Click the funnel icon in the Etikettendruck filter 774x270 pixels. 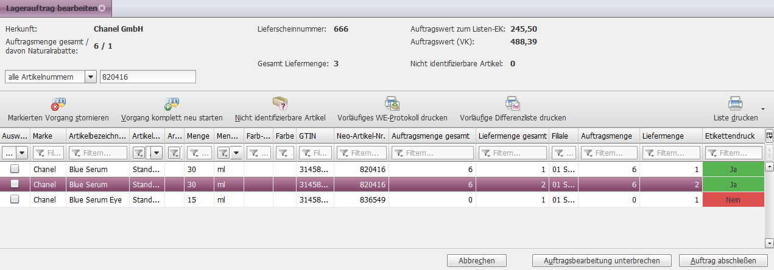tap(712, 153)
